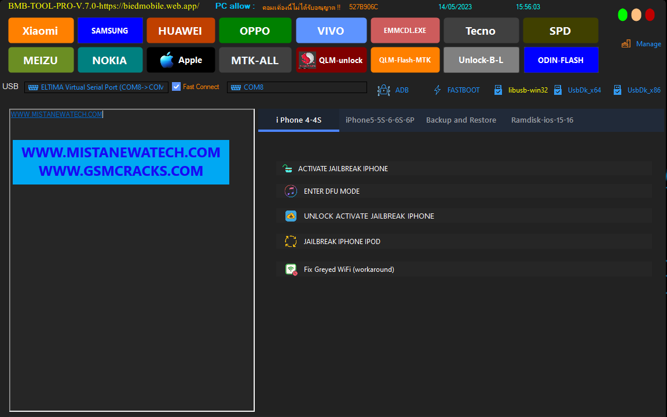Click the ADB label
The image size is (667, 417).
(402, 90)
